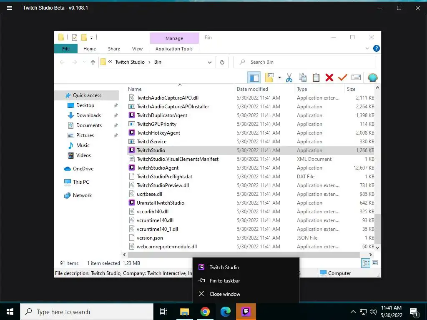The width and height of the screenshot is (427, 320).
Task: Click the cut scissors icon in the toolbar
Action: 289,78
